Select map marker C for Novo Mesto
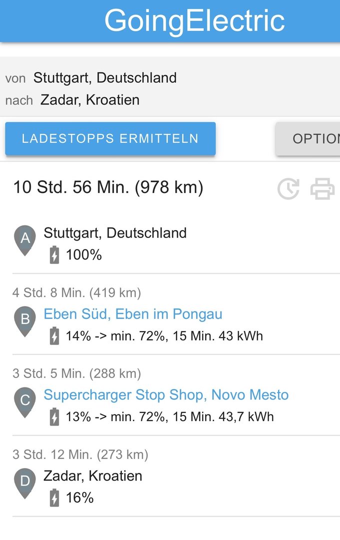340x540 pixels. [25, 402]
